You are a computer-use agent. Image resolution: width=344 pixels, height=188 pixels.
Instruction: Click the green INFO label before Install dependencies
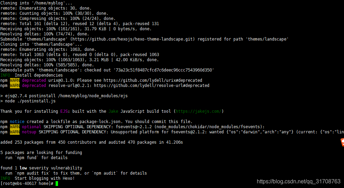tap(5, 75)
